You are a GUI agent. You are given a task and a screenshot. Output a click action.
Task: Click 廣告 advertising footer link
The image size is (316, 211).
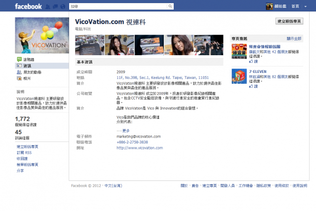point(195,186)
